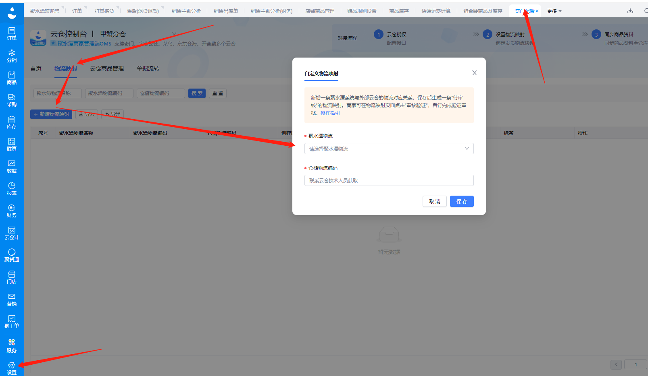Switch to the 组合装商品及库存 top tab
This screenshot has width=648, height=376.
tap(483, 11)
